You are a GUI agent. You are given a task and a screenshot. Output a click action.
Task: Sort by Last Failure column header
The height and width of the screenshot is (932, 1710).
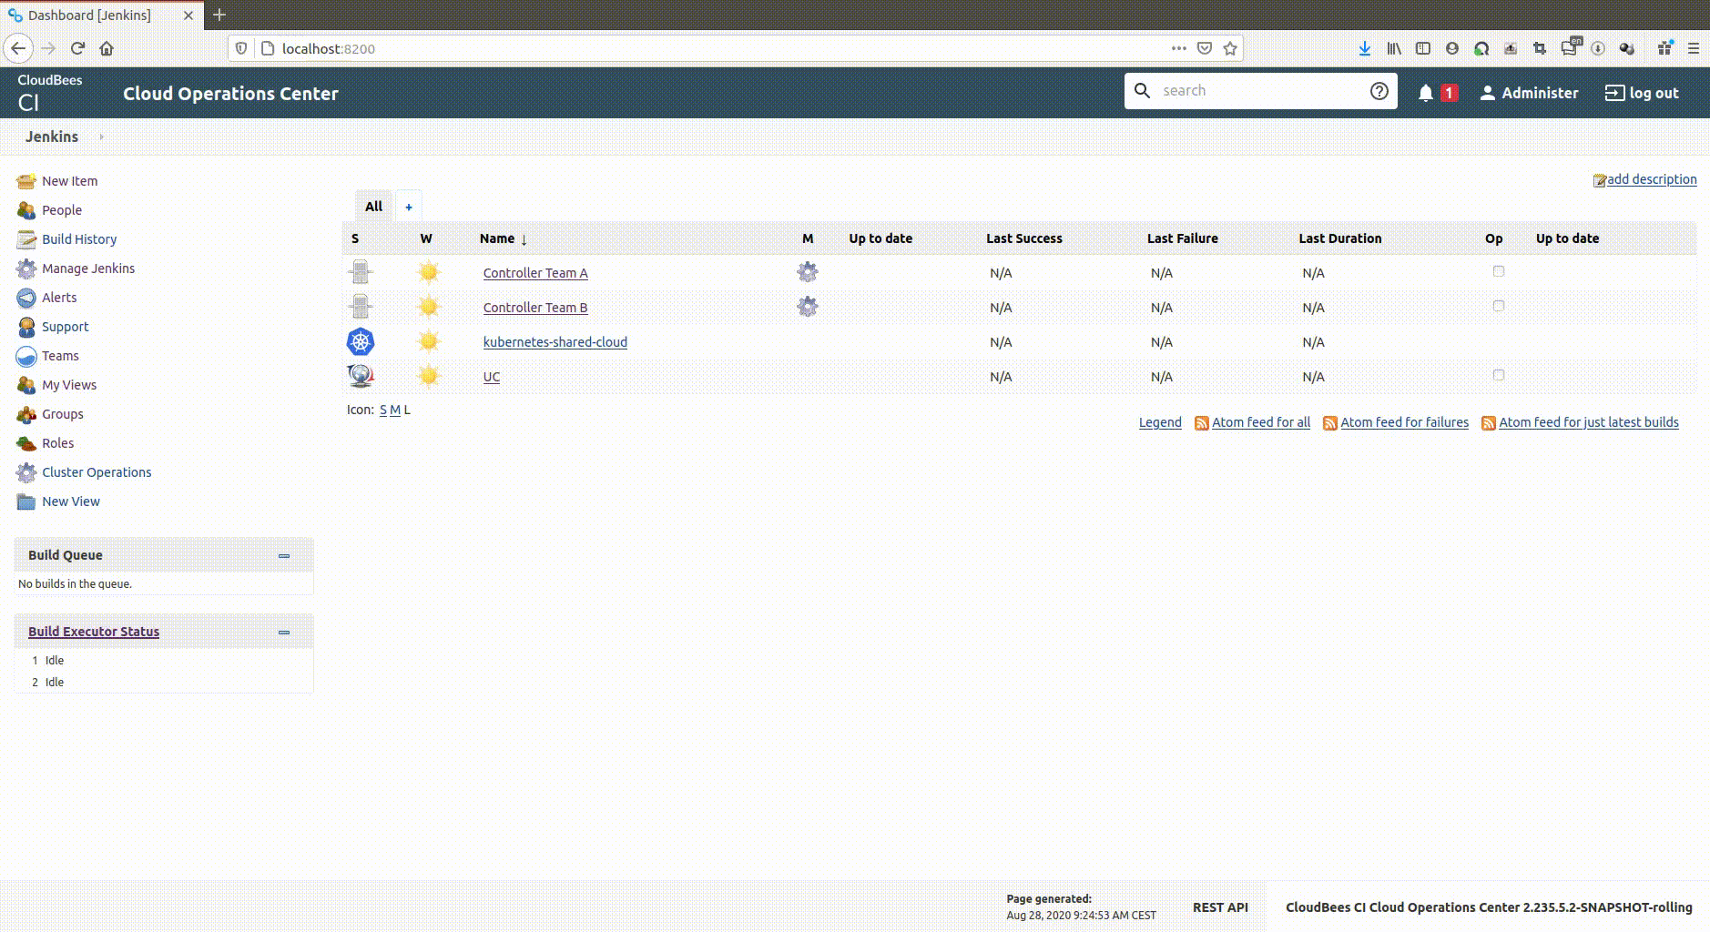pyautogui.click(x=1183, y=238)
